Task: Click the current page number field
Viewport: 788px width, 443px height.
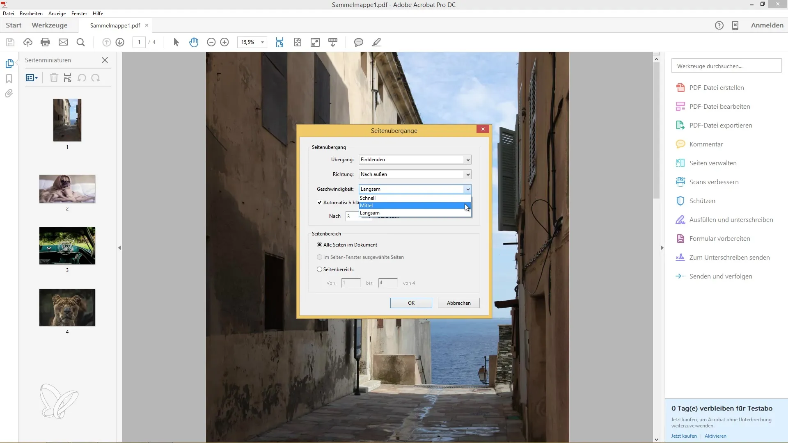Action: 139,42
